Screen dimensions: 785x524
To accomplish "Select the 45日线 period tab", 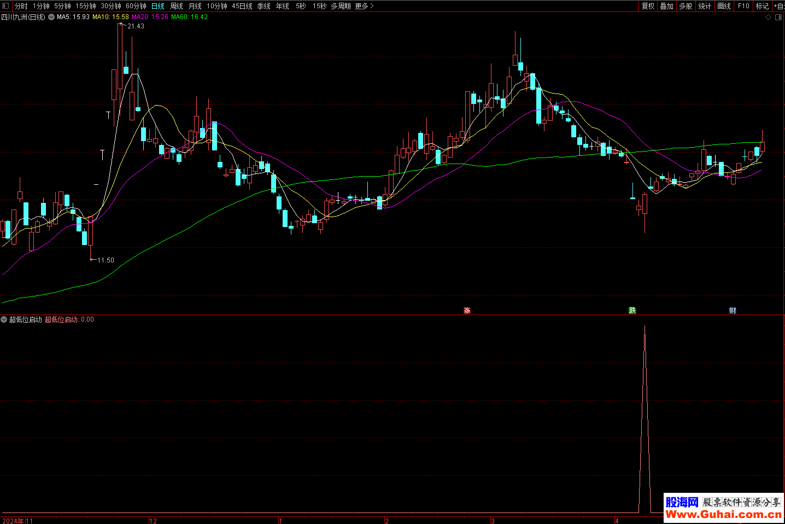I will click(x=242, y=6).
